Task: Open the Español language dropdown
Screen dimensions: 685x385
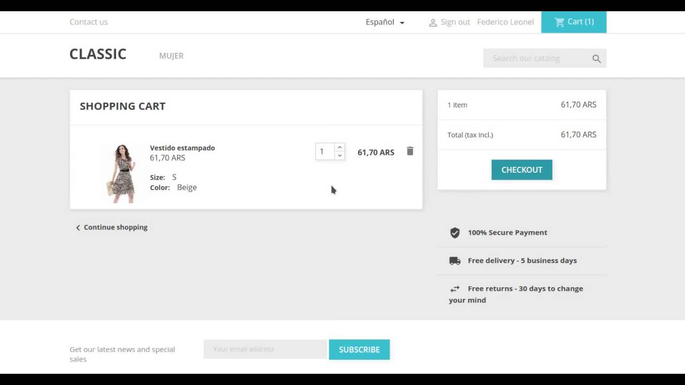Action: [x=385, y=22]
